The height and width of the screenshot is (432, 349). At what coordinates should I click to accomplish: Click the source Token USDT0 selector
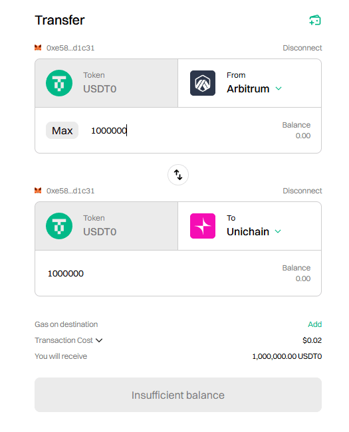[x=106, y=83]
